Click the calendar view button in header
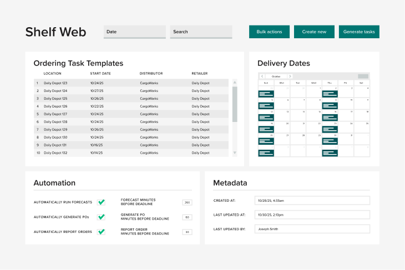 coord(363,77)
